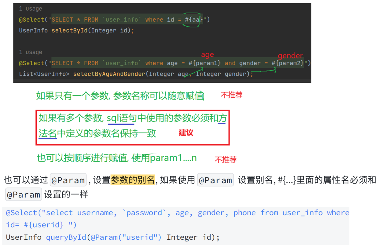Screen dimensions: 379x249
Task: Click the '不推荐' label beside the param1....n note
Action: [226, 160]
